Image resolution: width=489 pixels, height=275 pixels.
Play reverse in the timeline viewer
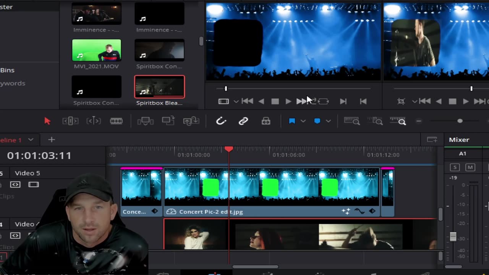[x=439, y=101]
